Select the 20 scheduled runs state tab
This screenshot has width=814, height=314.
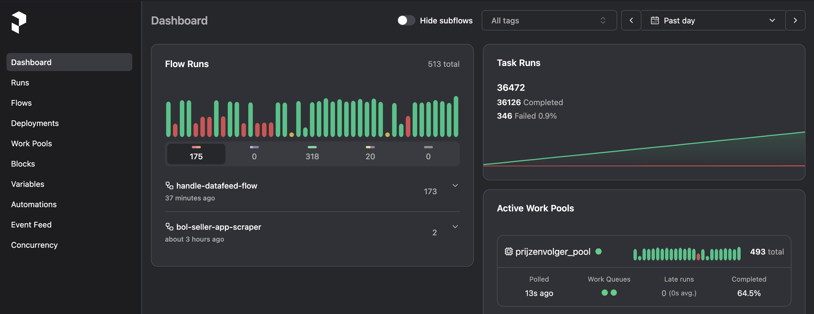[370, 153]
